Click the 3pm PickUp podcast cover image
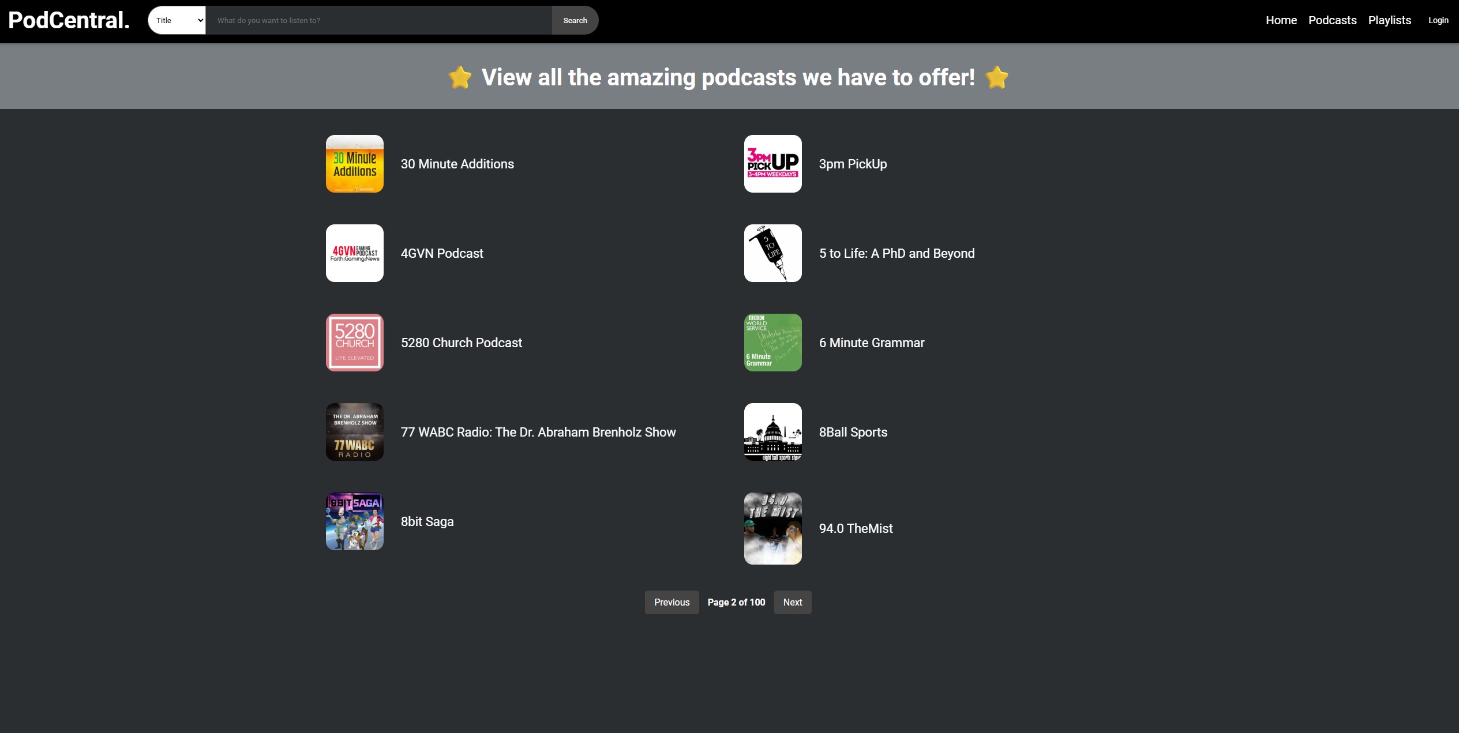 click(x=772, y=164)
